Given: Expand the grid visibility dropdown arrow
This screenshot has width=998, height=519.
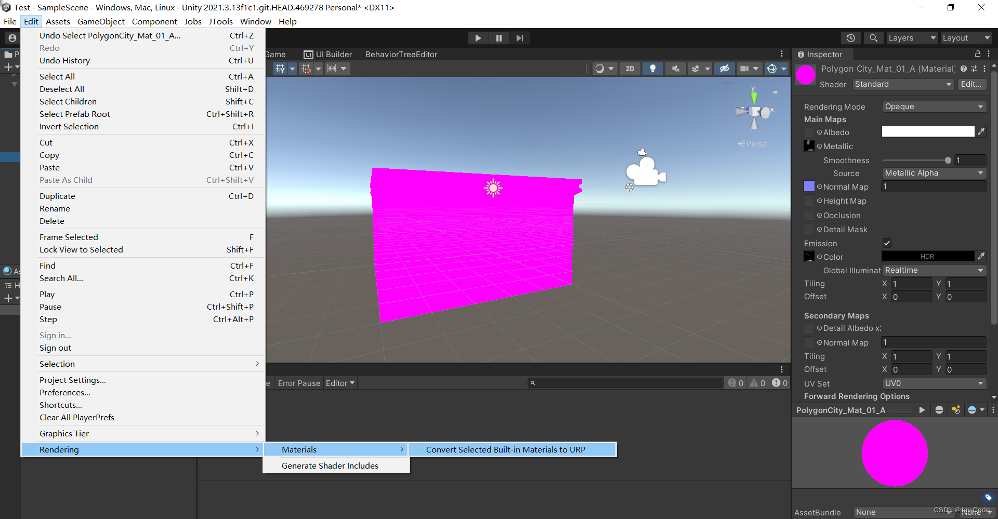Looking at the screenshot, I should (x=292, y=69).
